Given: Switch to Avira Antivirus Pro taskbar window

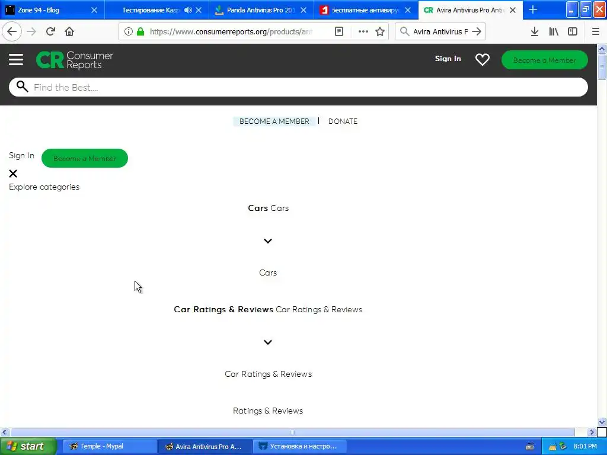Looking at the screenshot, I should click(x=205, y=446).
